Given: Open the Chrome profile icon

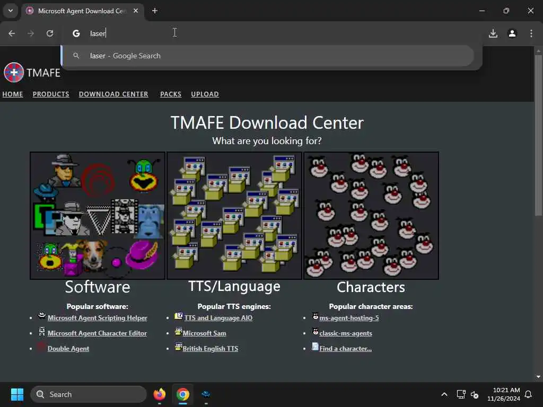Looking at the screenshot, I should [512, 33].
